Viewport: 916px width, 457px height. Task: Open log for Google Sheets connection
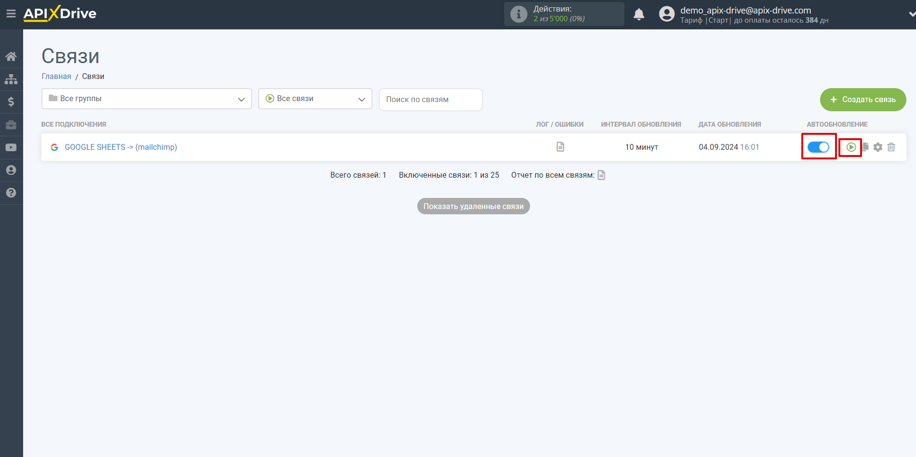pyautogui.click(x=560, y=146)
